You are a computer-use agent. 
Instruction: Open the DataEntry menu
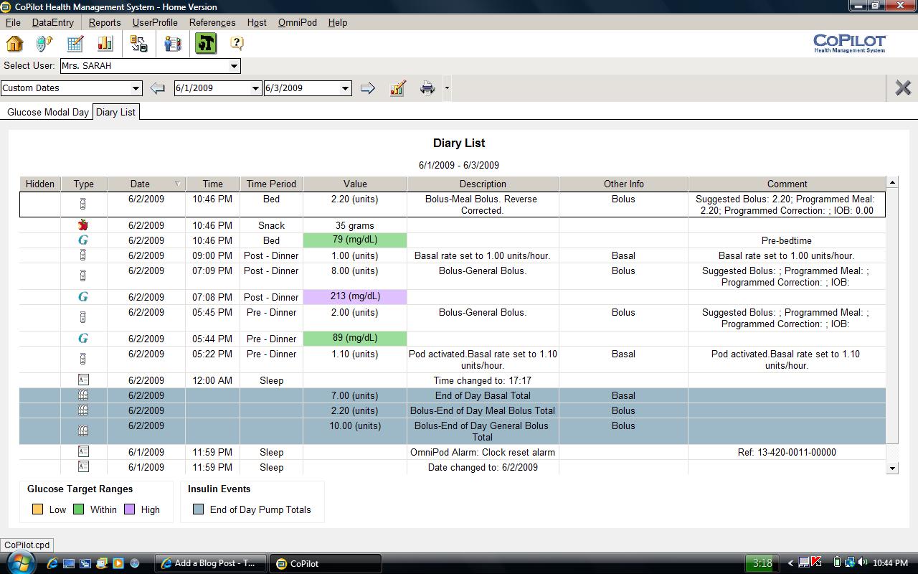(x=52, y=22)
